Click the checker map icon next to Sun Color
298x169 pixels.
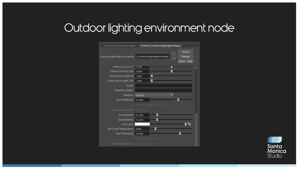pos(189,124)
